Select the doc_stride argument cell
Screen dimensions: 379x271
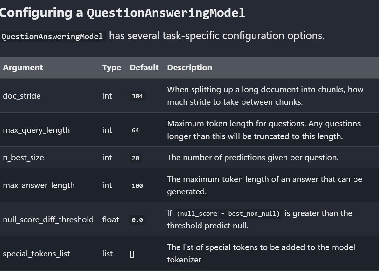22,96
